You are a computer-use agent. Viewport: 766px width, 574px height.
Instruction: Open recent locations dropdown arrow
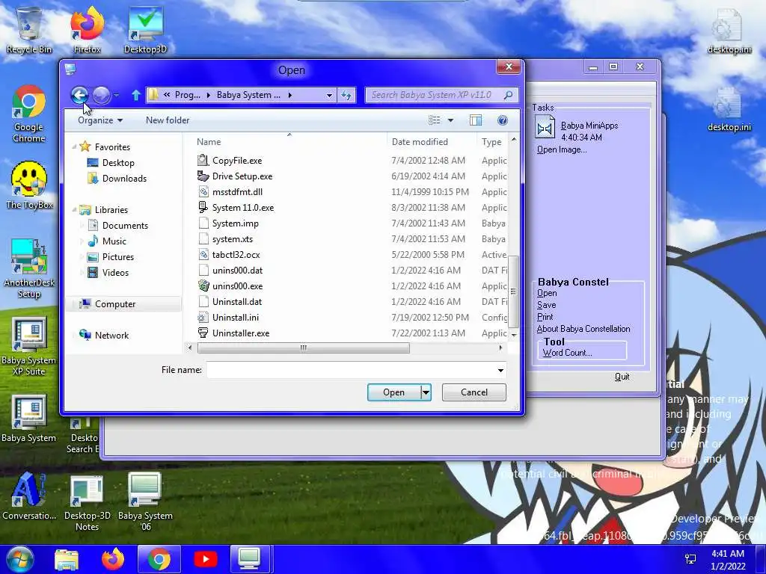click(x=116, y=95)
